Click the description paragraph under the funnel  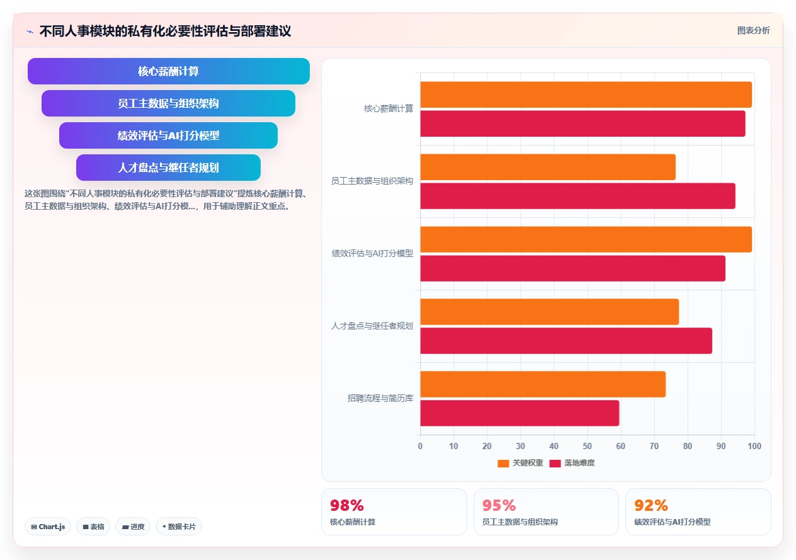(x=166, y=200)
